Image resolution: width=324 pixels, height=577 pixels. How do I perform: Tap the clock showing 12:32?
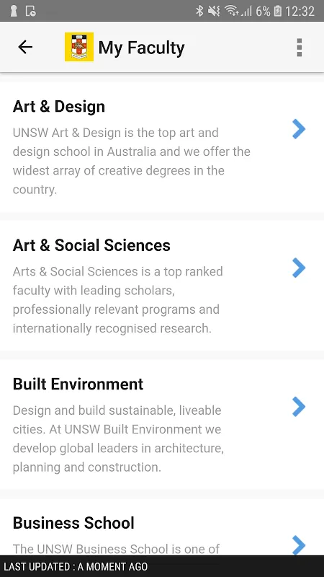(x=300, y=11)
